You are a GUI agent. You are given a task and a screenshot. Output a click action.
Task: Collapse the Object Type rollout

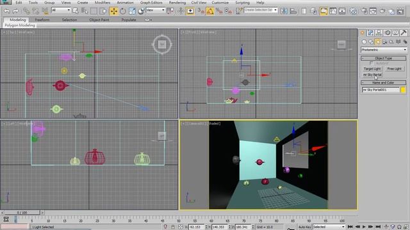(383, 58)
